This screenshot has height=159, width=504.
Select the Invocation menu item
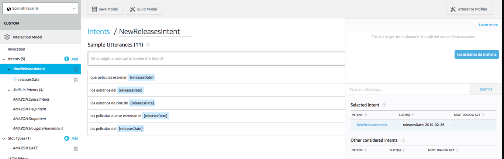click(17, 49)
